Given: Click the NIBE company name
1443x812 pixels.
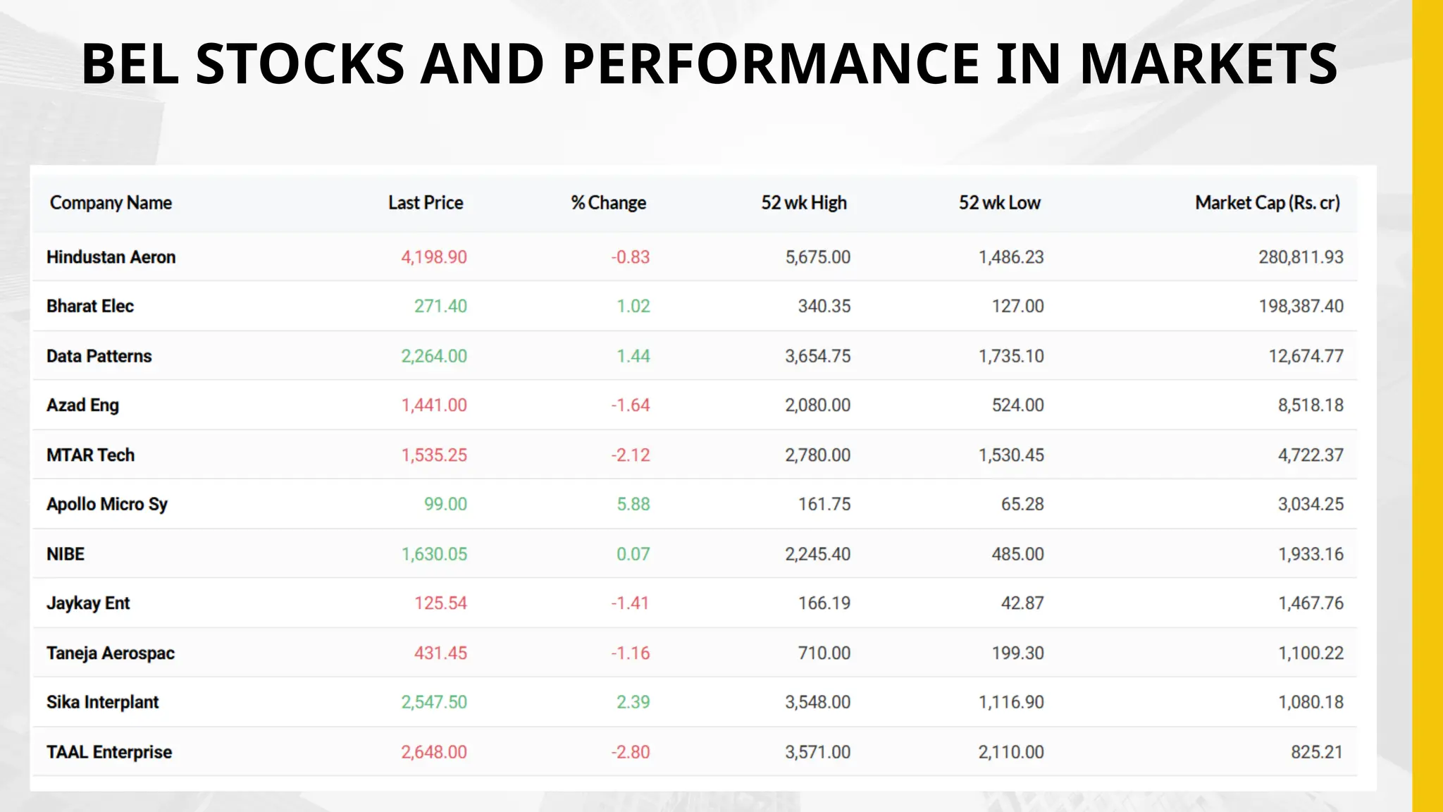Looking at the screenshot, I should coord(66,554).
